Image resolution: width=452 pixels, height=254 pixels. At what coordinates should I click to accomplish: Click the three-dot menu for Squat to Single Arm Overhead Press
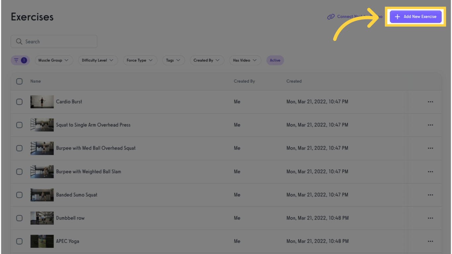tap(430, 125)
